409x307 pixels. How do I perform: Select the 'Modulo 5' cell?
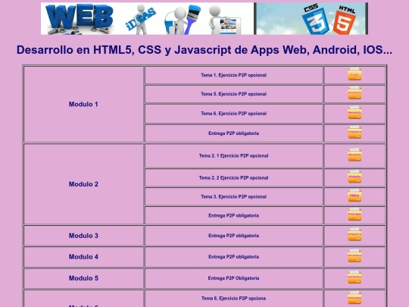point(83,278)
